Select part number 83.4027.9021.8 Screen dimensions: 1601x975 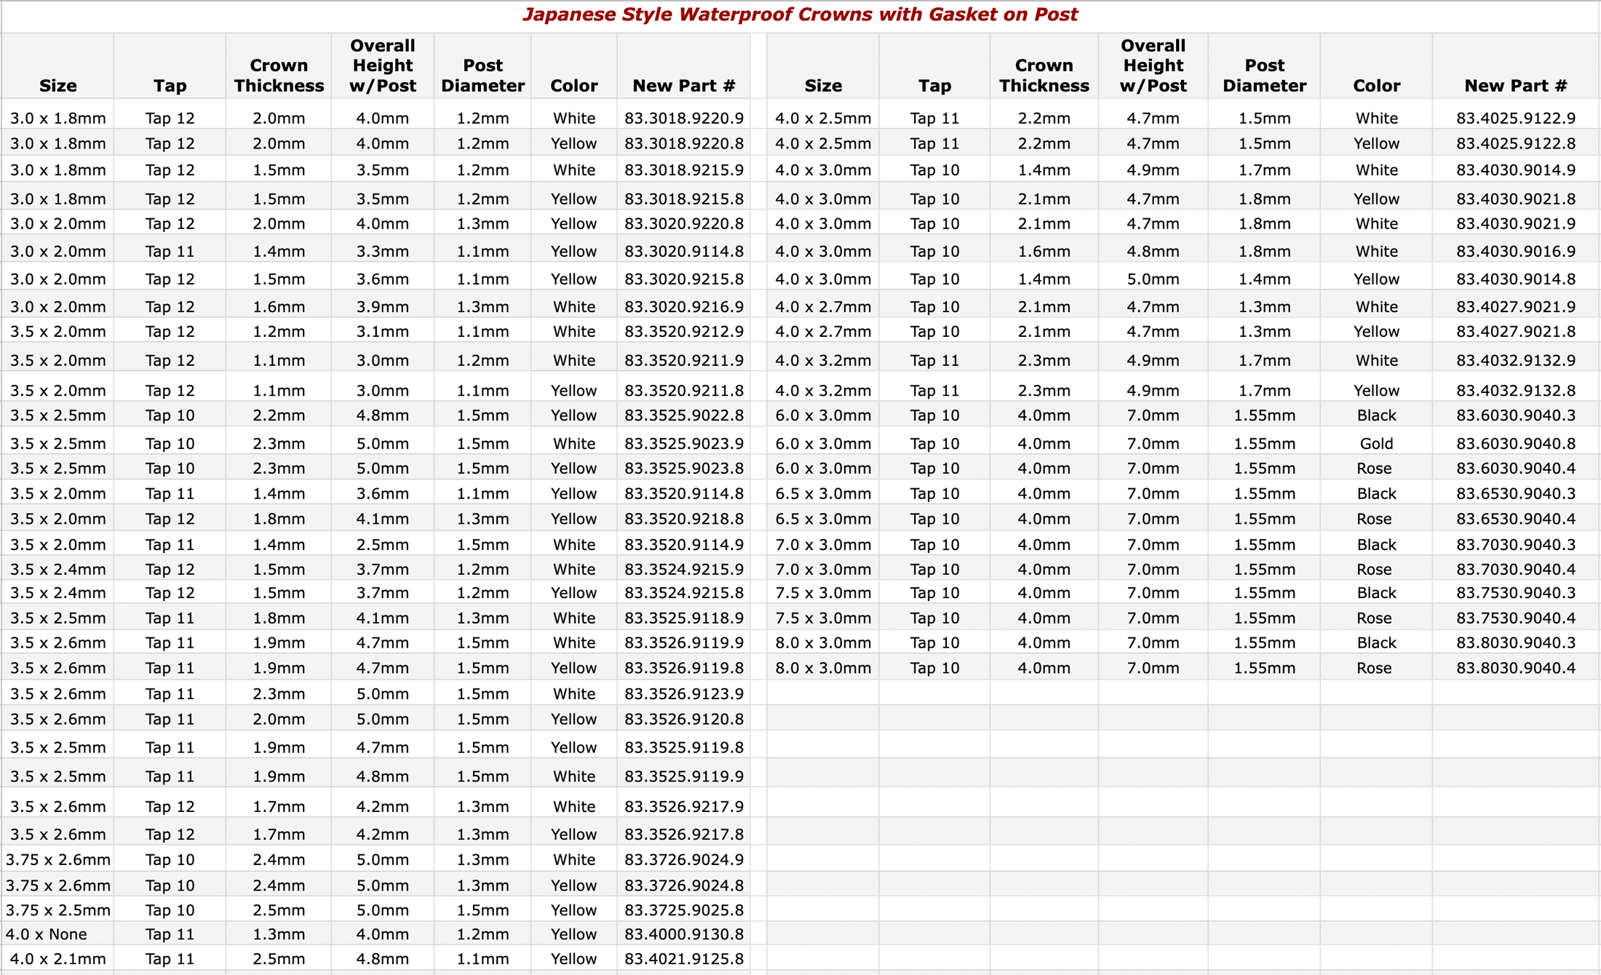click(x=1516, y=331)
